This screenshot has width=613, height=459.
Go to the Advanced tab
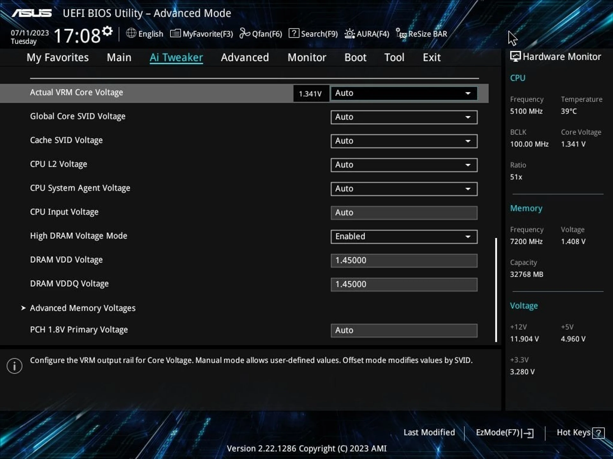[245, 57]
